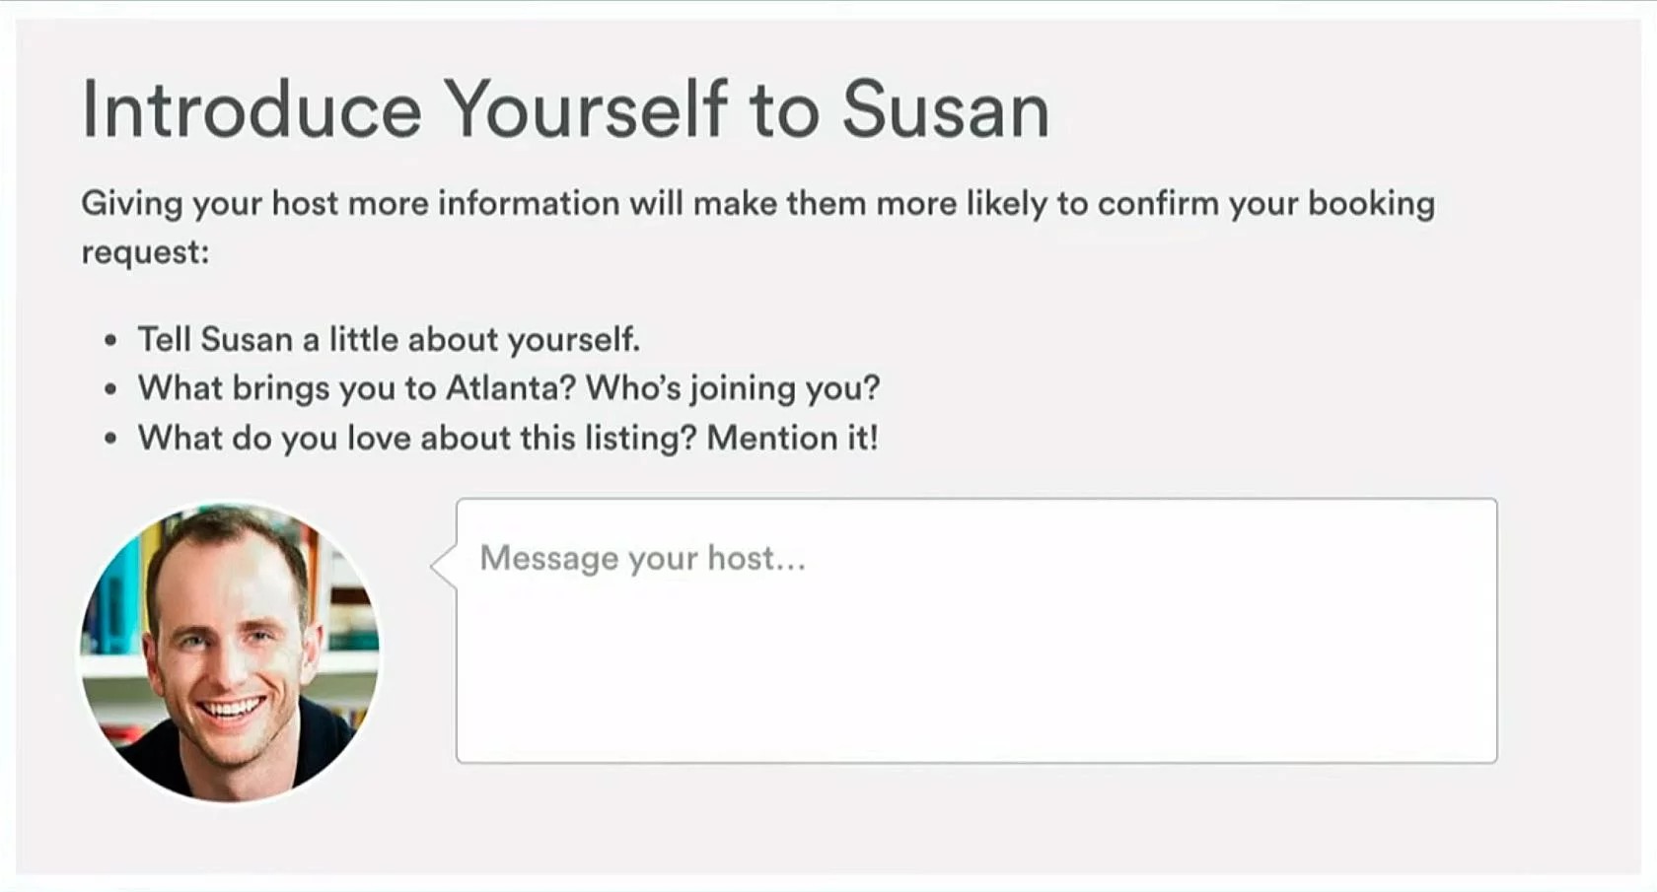
Task: Click the Introduce Yourself to Susan heading
Action: tap(565, 109)
